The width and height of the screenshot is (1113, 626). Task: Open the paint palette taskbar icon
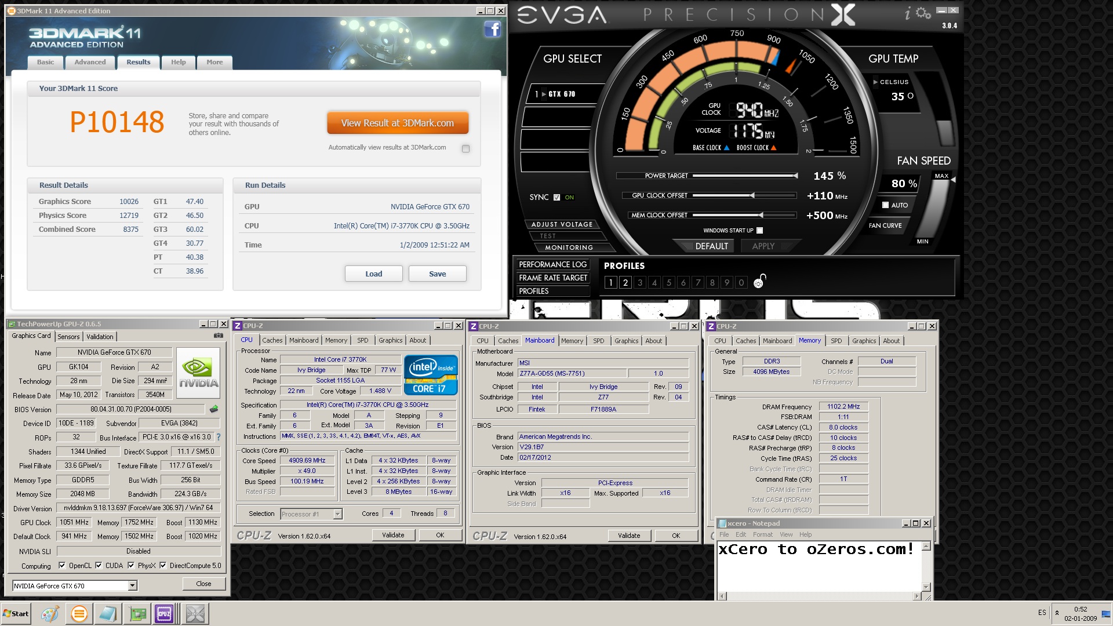coord(49,613)
